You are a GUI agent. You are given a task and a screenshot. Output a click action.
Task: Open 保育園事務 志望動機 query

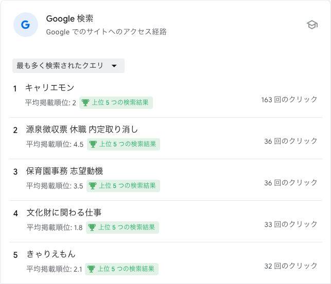tap(64, 171)
